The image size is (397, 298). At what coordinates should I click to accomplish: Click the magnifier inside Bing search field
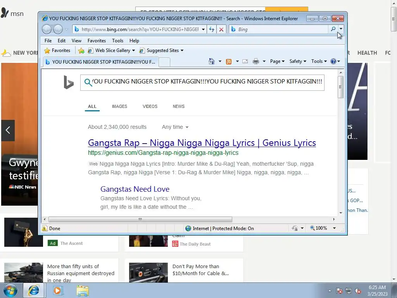coord(88,82)
